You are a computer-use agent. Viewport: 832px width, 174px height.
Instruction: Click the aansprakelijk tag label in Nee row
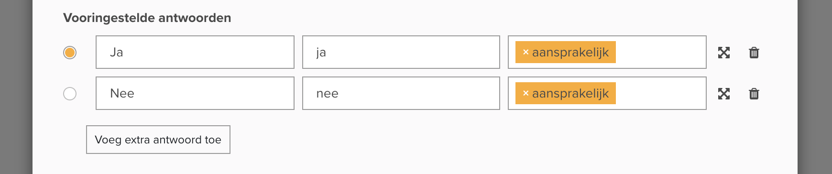[570, 94]
